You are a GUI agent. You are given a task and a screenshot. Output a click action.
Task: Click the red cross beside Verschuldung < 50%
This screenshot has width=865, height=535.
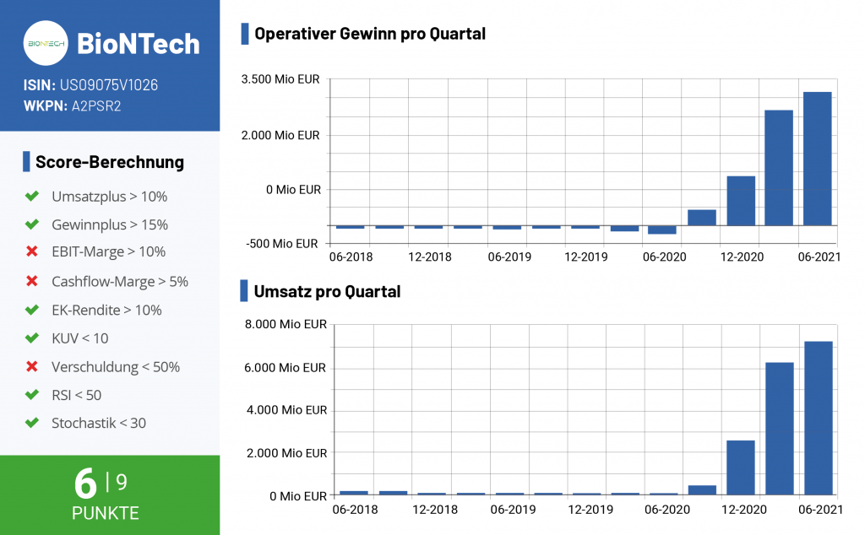(x=32, y=366)
